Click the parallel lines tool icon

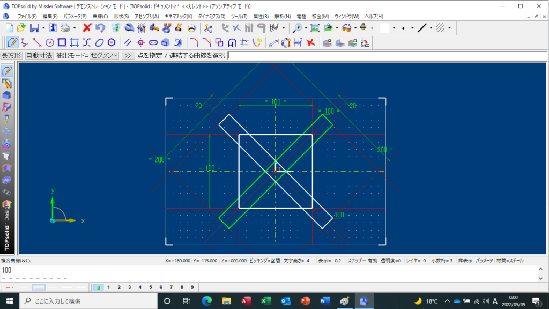(128, 43)
